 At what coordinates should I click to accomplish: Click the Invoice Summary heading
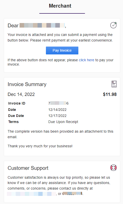point(27,84)
